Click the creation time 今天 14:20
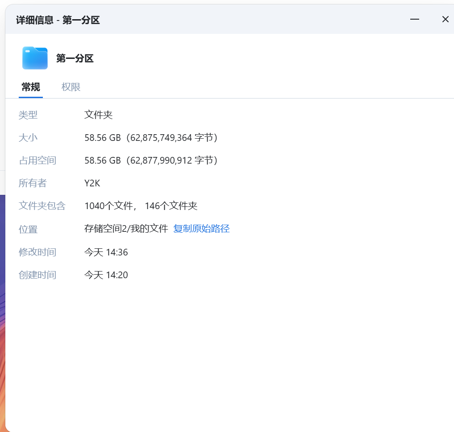 106,275
